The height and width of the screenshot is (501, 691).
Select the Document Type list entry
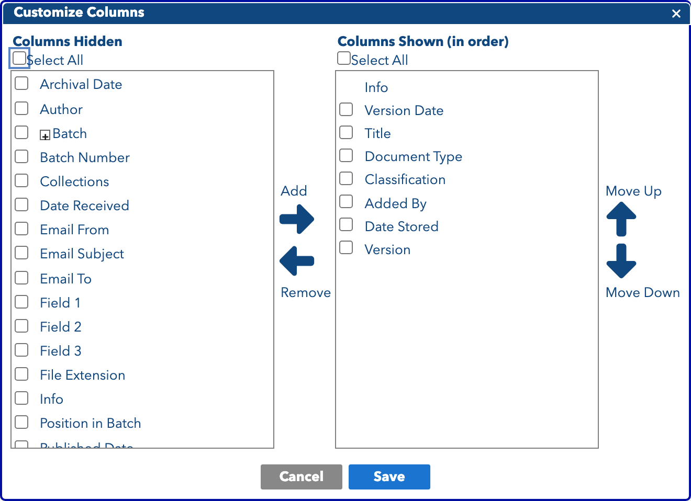coord(414,156)
